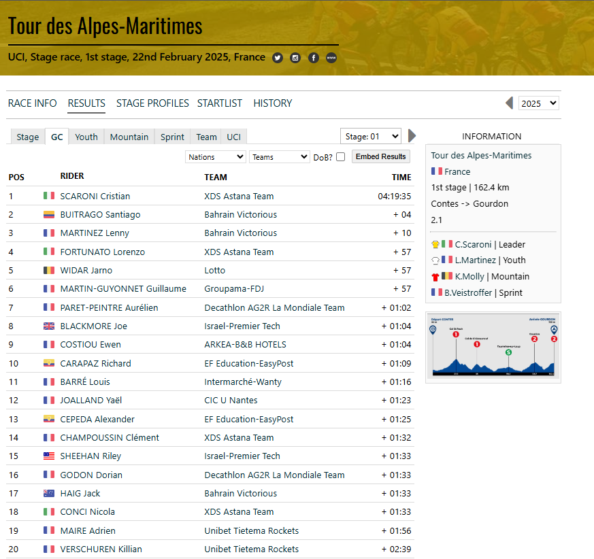Open the race website www icon
The height and width of the screenshot is (559, 594).
pos(331,58)
